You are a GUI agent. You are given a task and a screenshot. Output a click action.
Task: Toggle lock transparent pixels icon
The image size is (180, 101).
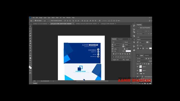click(140, 64)
